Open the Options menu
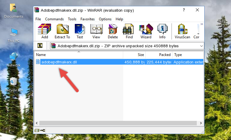 tap(105, 19)
